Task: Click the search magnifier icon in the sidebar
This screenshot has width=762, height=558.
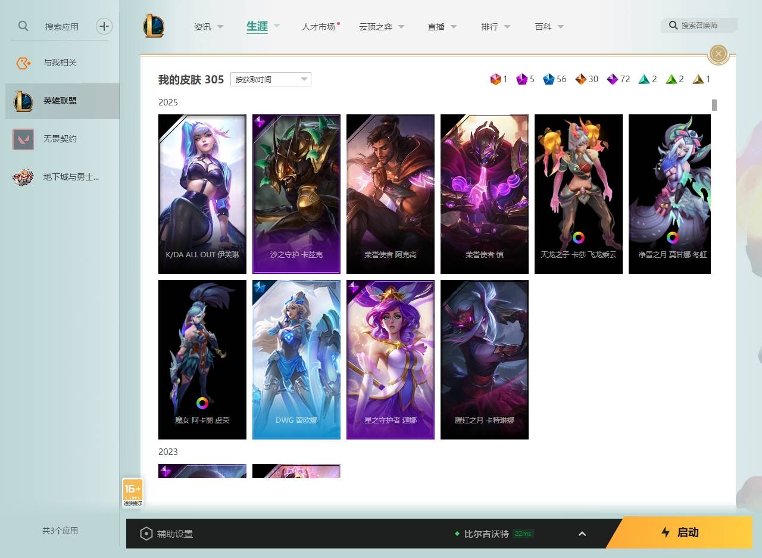Action: [23, 26]
